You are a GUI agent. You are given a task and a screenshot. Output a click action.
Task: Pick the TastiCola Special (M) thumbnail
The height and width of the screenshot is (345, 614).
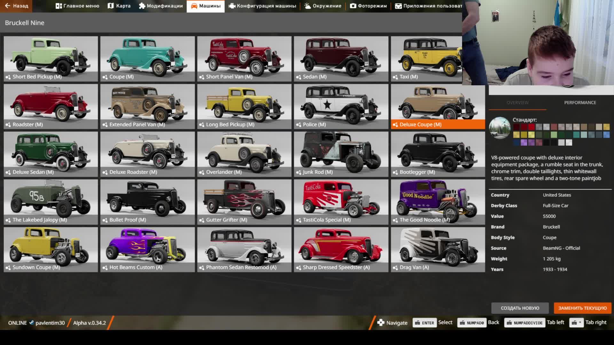tap(341, 202)
